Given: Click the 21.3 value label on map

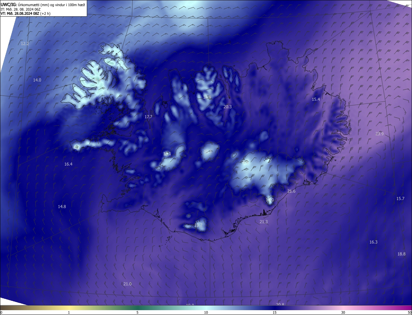Looking at the screenshot, I should click(264, 222).
